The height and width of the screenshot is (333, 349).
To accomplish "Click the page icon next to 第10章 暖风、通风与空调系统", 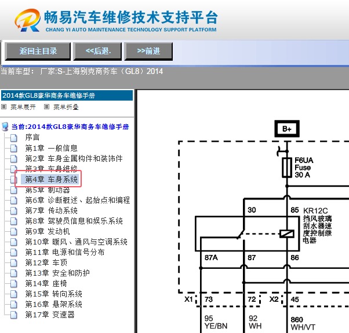I will [14, 242].
